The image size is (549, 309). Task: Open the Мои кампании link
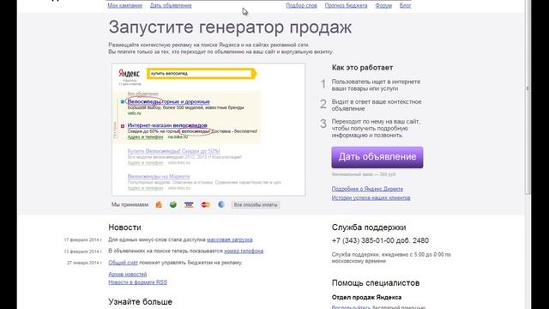point(125,6)
